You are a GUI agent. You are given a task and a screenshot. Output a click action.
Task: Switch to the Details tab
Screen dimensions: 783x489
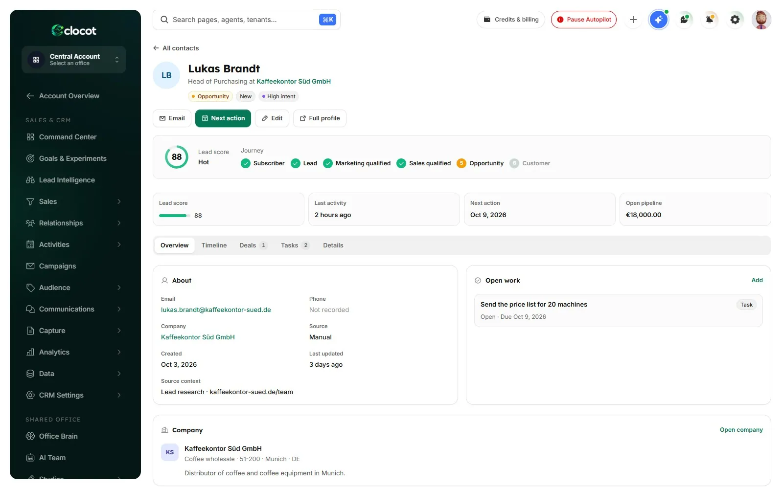[333, 245]
